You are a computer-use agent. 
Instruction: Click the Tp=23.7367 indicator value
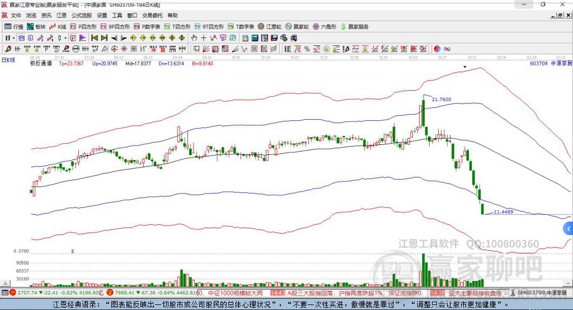click(71, 64)
